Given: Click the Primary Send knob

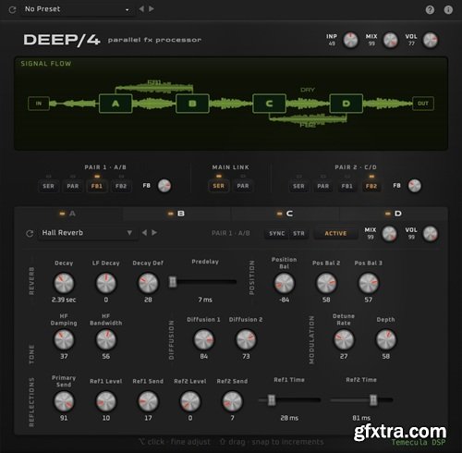Looking at the screenshot, I should 64,401.
